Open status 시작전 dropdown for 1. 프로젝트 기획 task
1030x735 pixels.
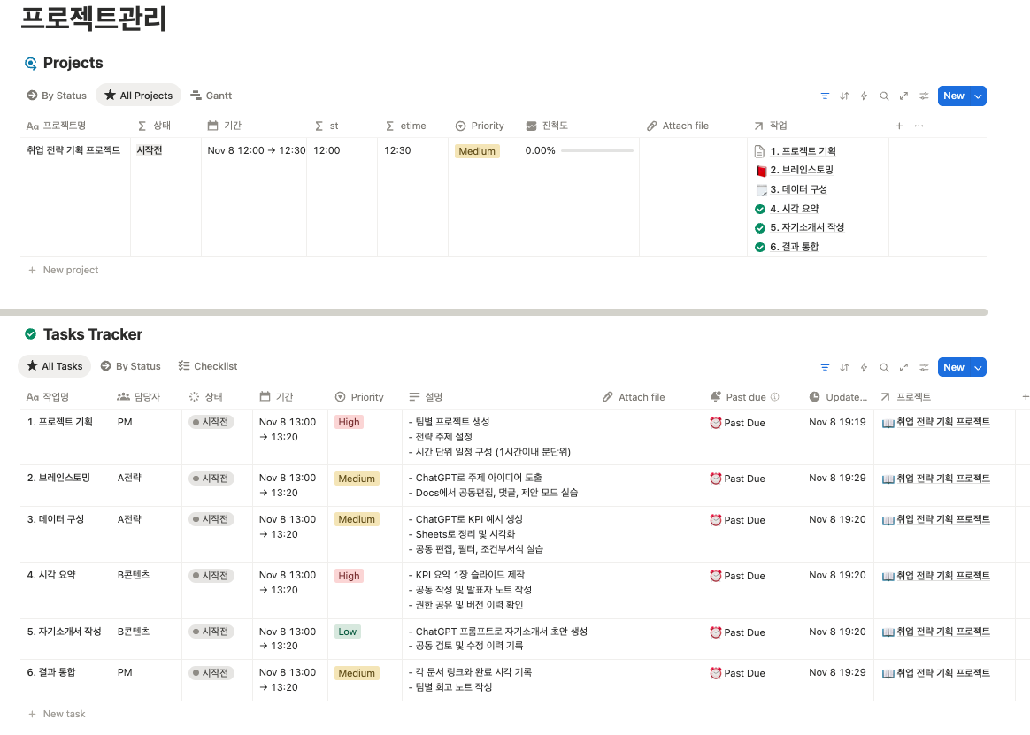point(211,423)
